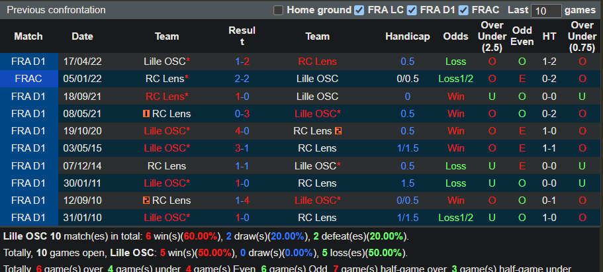The height and width of the screenshot is (272, 603).
Task: Click red card icon beside RC Lens on 08/05/21
Action: 146,114
